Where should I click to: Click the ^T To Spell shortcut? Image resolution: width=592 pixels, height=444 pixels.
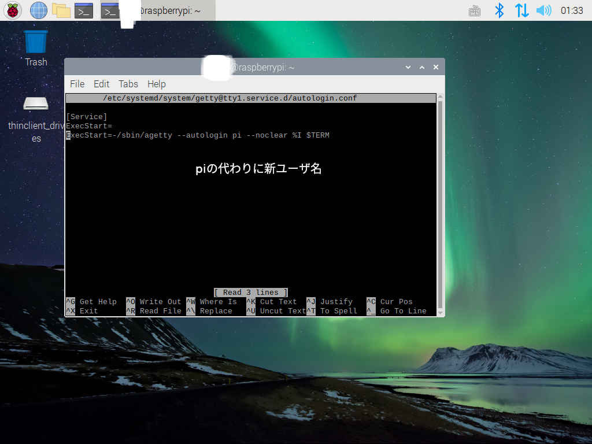pos(332,310)
